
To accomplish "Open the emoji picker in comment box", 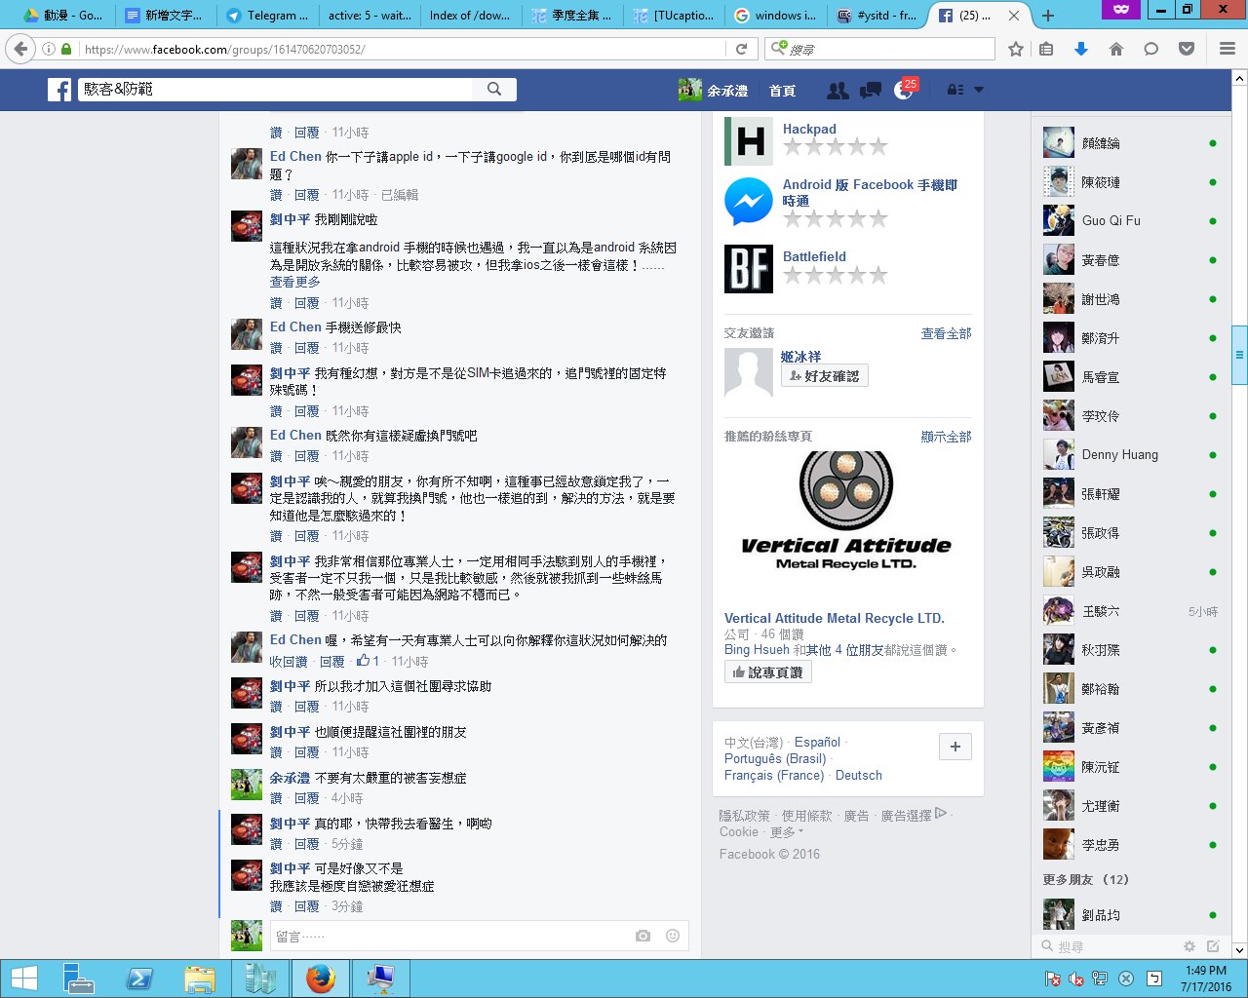I will click(673, 936).
